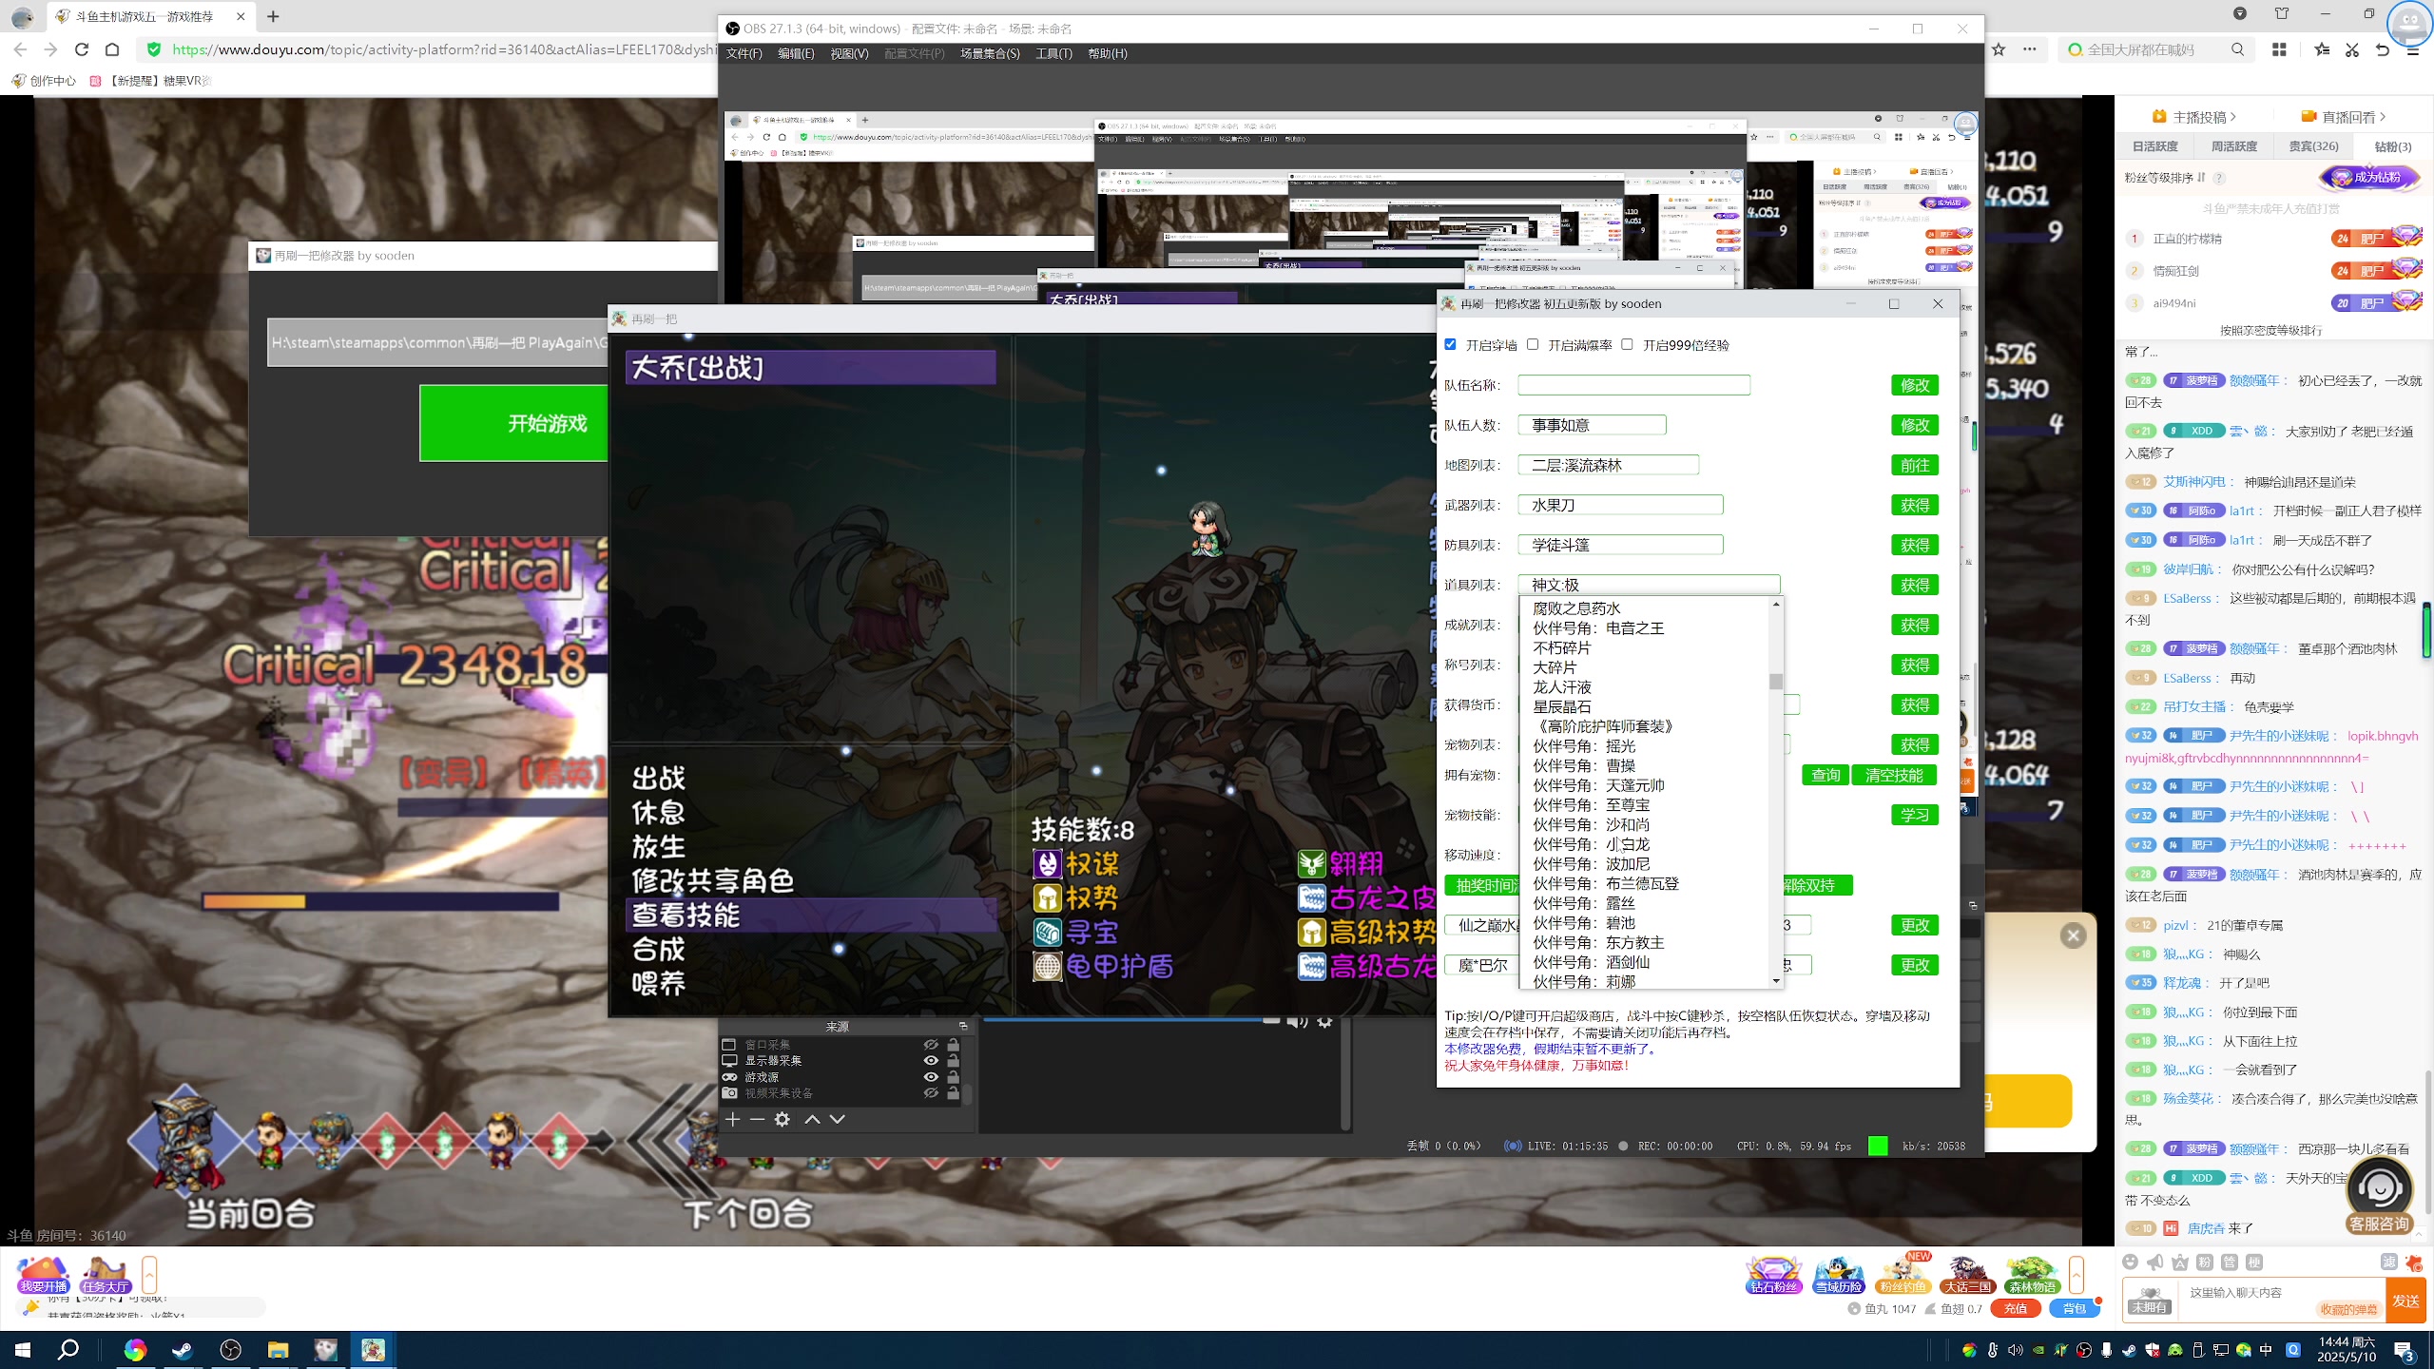Open the 武器列表 dropdown showing 水果刀
2434x1369 pixels.
click(x=1620, y=505)
